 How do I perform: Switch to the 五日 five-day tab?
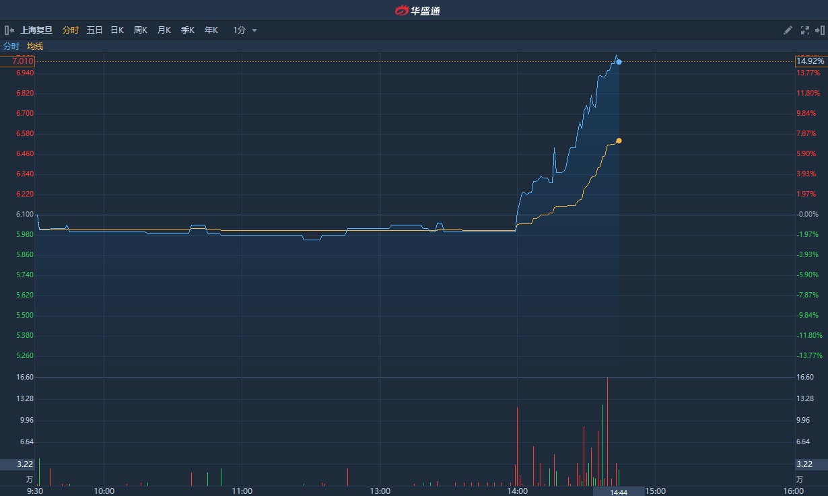(94, 30)
